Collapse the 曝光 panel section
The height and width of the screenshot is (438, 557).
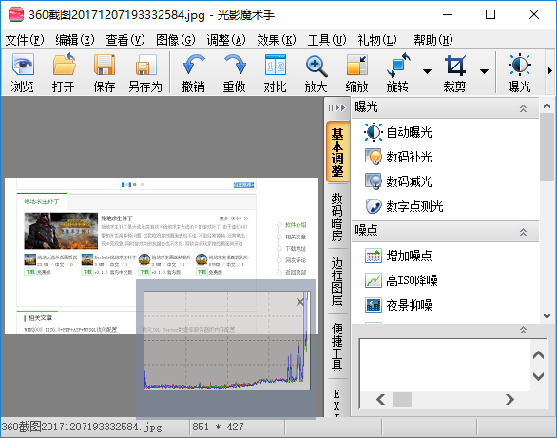tap(523, 108)
